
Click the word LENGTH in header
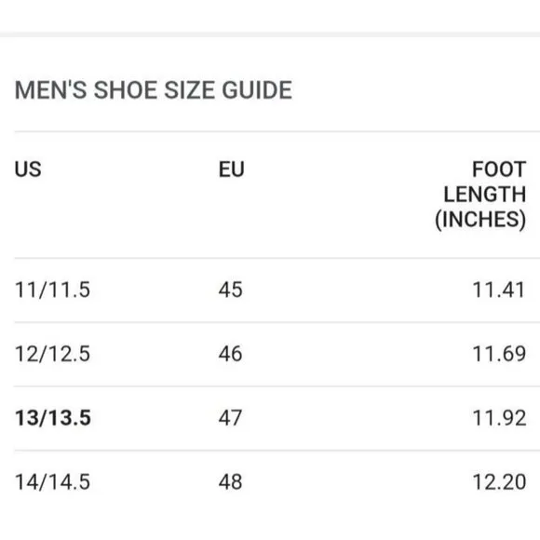pos(485,195)
